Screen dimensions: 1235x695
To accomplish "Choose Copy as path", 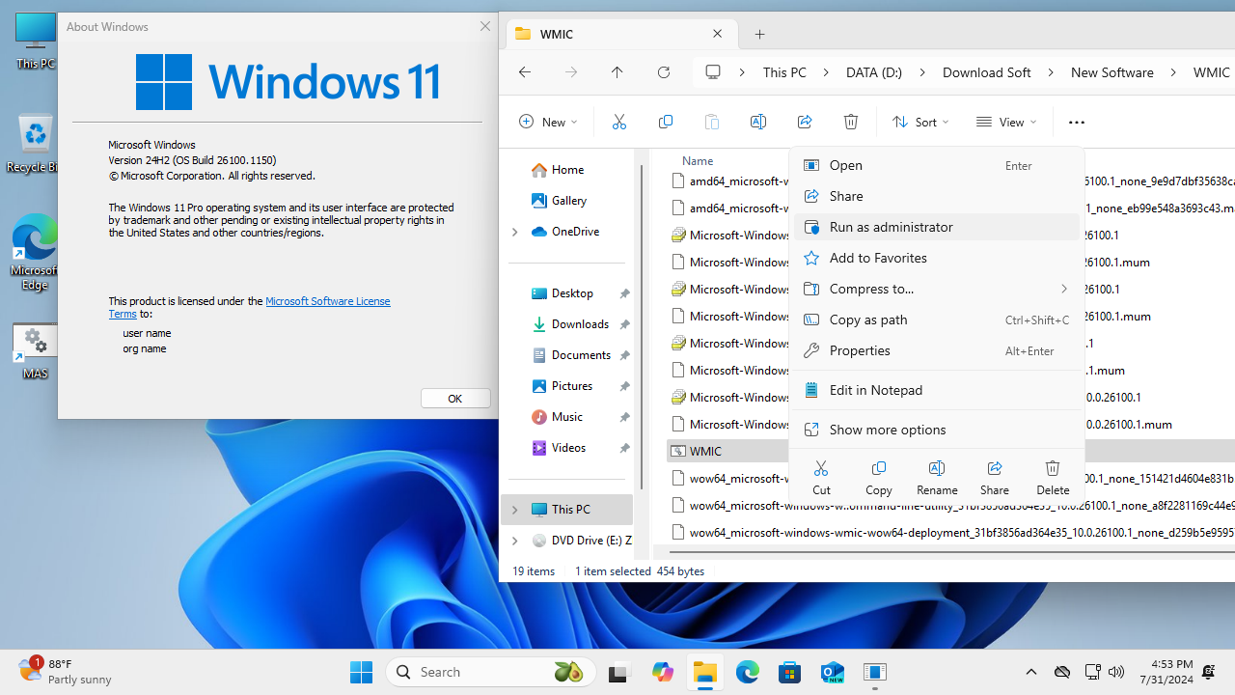I will point(936,320).
